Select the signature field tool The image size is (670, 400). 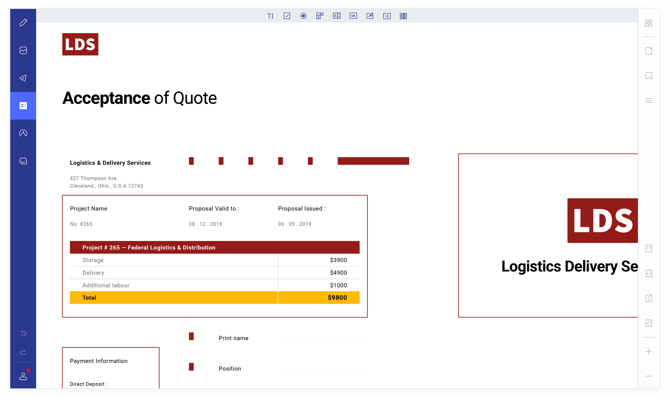pyautogui.click(x=370, y=16)
